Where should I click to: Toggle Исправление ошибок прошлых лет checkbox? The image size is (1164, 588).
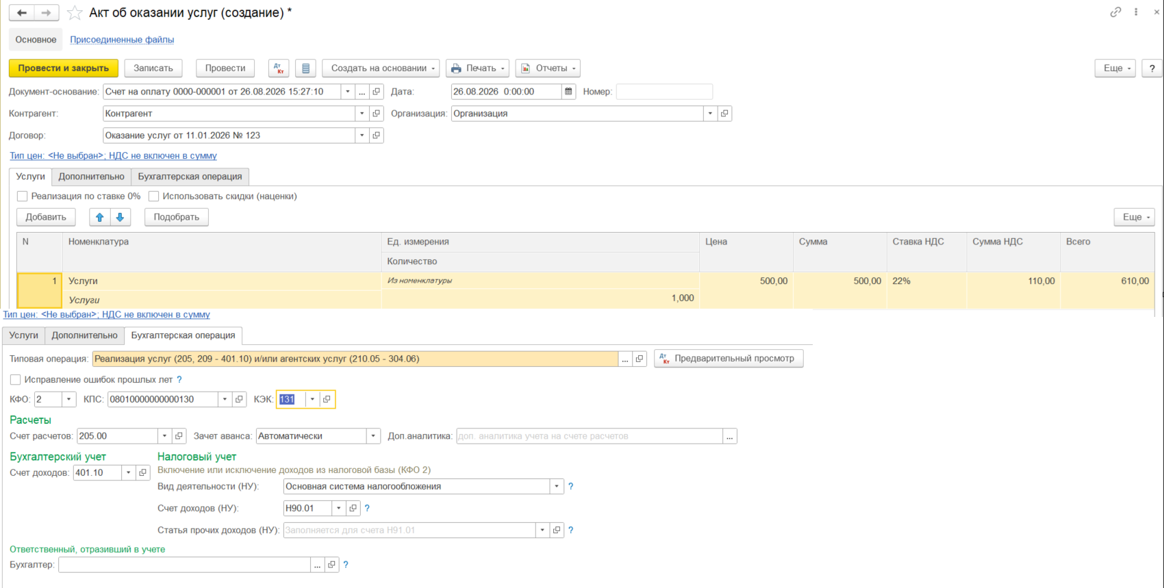(16, 380)
